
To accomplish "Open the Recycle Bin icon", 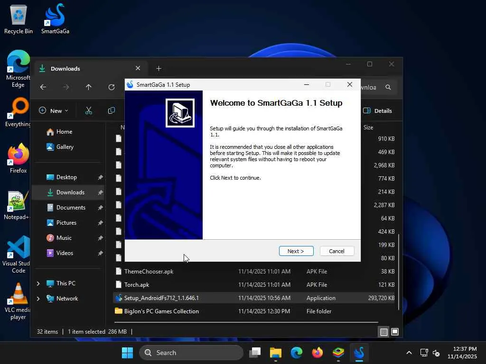I will point(19,18).
